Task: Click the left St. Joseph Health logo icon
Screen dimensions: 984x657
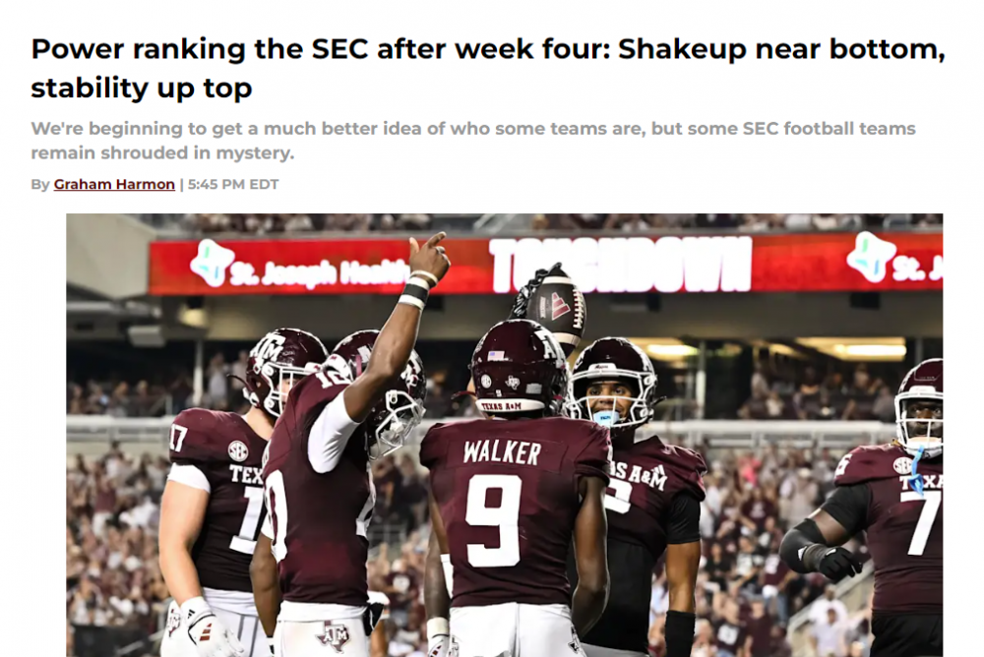Action: click(x=212, y=262)
